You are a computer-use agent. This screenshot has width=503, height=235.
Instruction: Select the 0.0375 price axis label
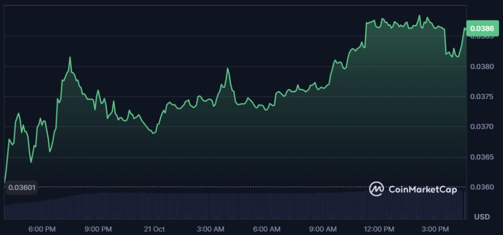(x=482, y=97)
